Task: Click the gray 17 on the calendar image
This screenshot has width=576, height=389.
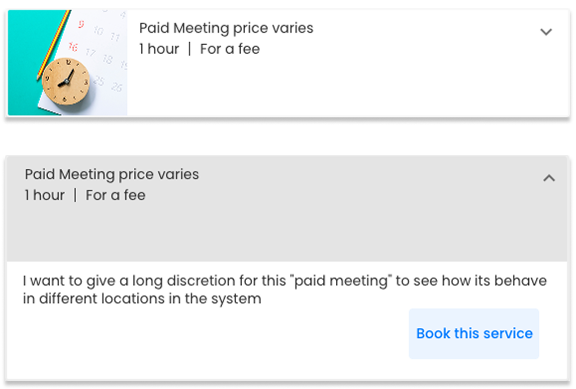Action: (90, 52)
